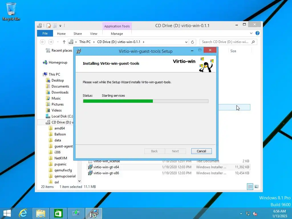Launch Internet Explorer from taskbar
Image resolution: width=292 pixels, height=219 pixels.
coord(23,213)
